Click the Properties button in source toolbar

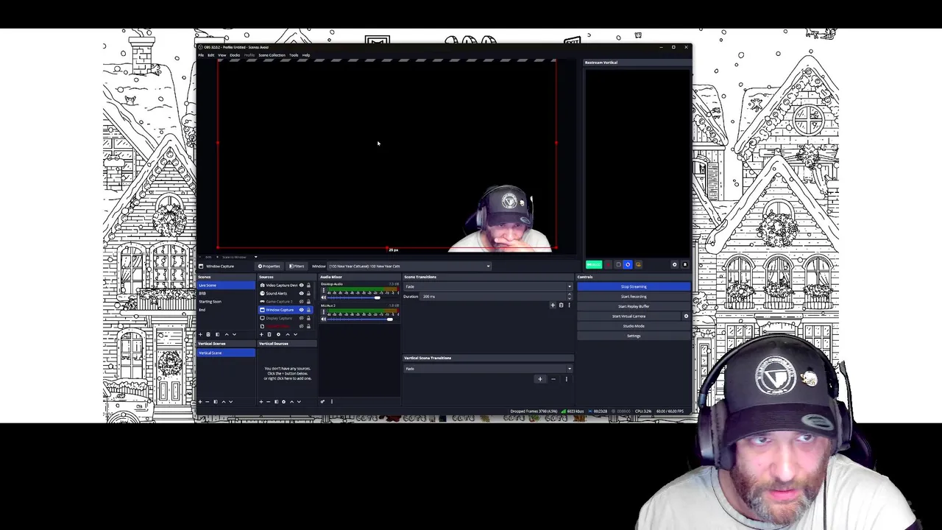(x=269, y=266)
